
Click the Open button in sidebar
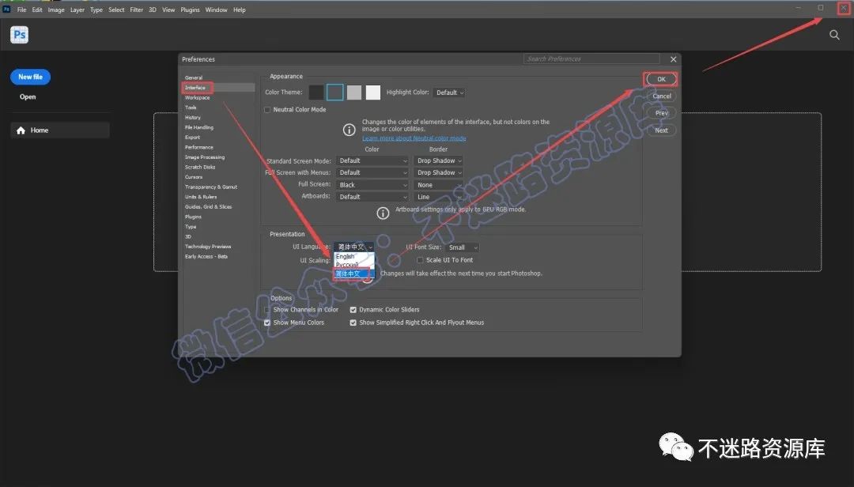tap(28, 97)
